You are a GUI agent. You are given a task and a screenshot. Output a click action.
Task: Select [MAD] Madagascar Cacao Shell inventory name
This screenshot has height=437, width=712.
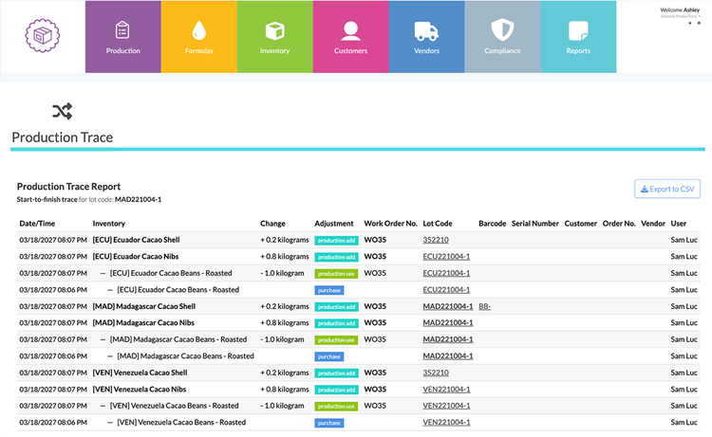[x=144, y=306]
